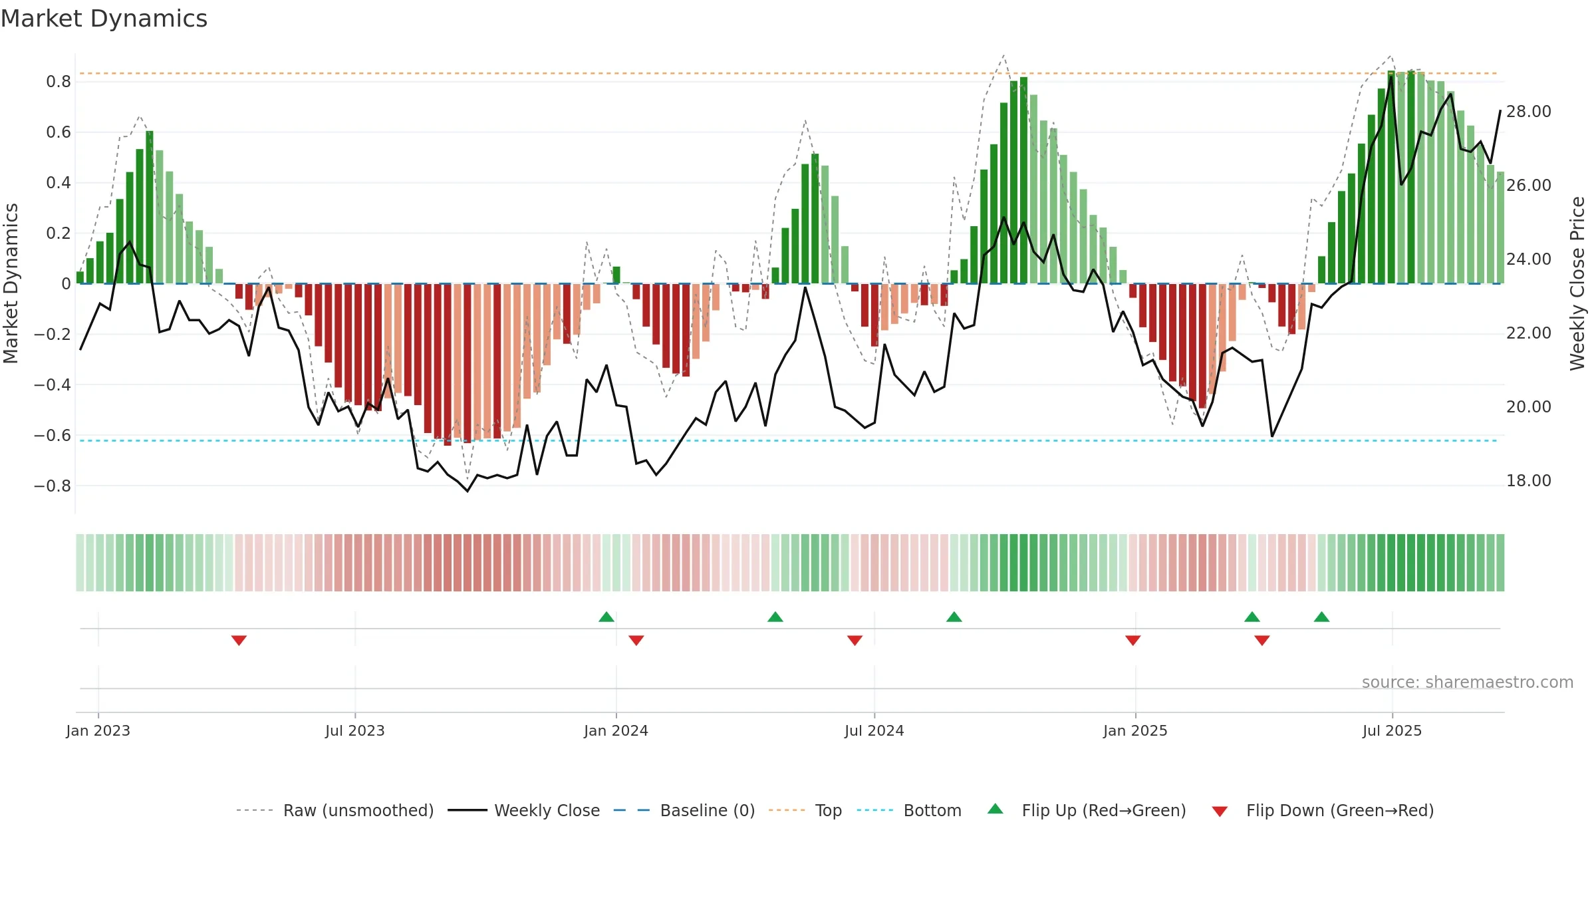Click the Jul 2025 x-axis label
Screen dimensions: 1596x898
point(1393,730)
